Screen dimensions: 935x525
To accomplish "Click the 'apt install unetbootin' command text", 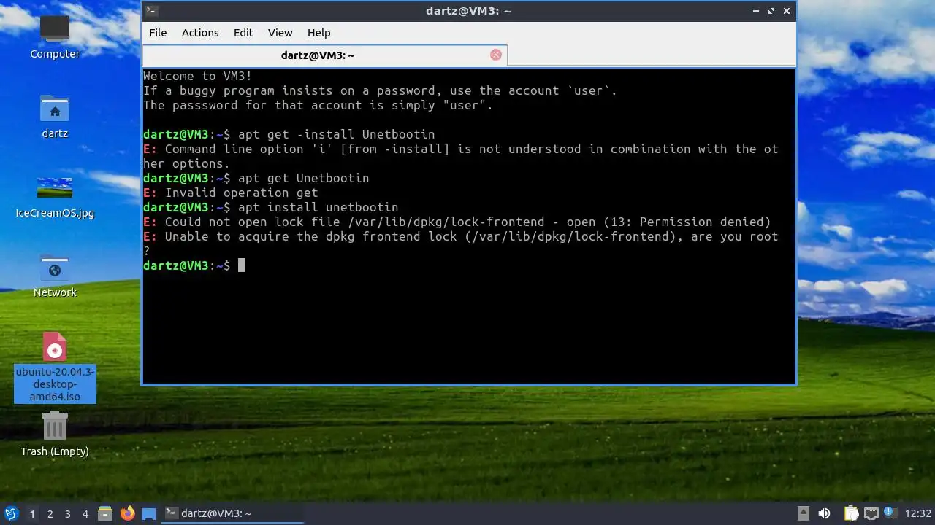I will point(318,207).
